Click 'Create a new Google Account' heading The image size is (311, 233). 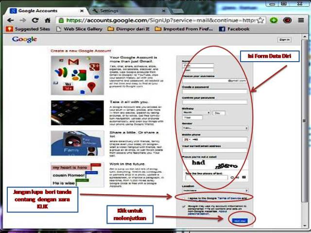tap(81, 51)
